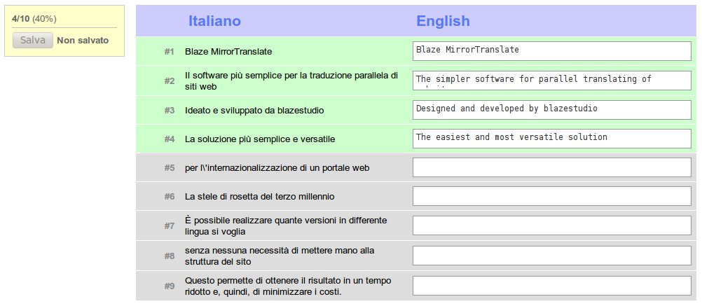Focus the empty English field for row #7
The height and width of the screenshot is (306, 702).
coord(551,225)
